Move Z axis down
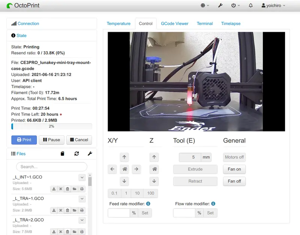 pos(154,181)
